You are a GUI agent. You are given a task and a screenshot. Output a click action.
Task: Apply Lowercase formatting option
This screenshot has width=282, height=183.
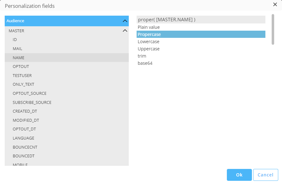tap(149, 42)
